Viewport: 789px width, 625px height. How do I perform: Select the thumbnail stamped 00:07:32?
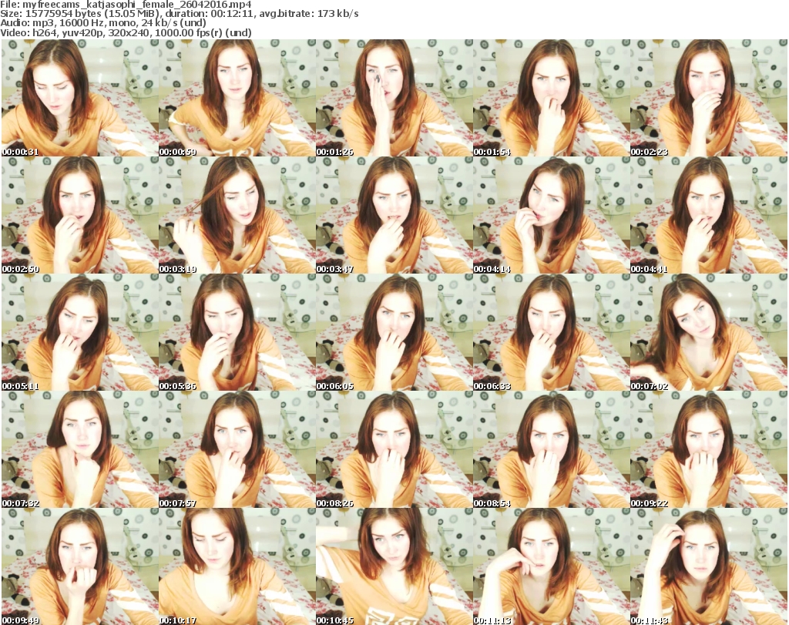(x=79, y=449)
